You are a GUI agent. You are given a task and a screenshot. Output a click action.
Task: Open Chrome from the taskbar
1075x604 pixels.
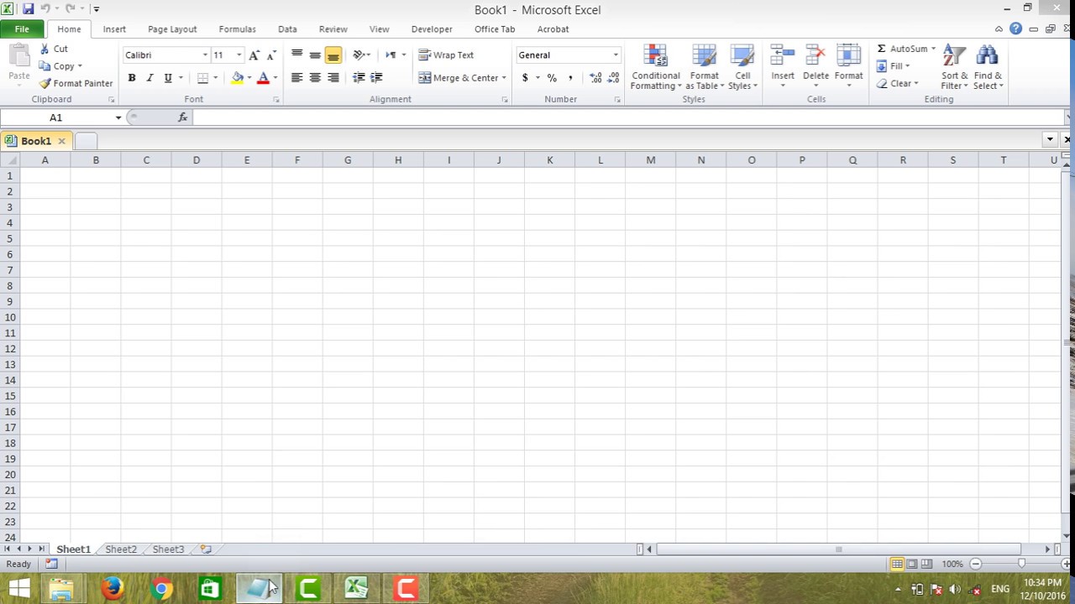[161, 589]
